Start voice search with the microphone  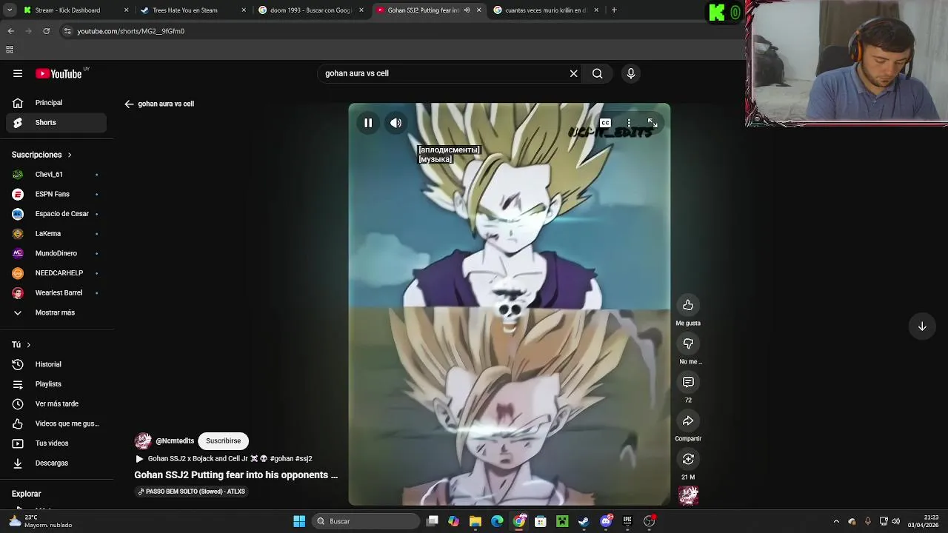click(x=631, y=73)
